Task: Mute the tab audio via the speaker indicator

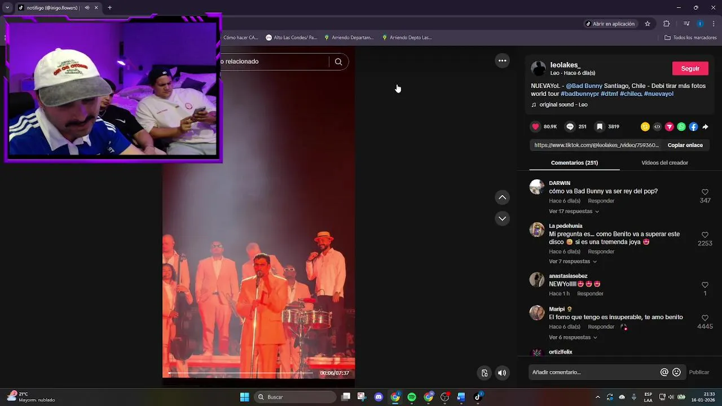Action: 87,8
